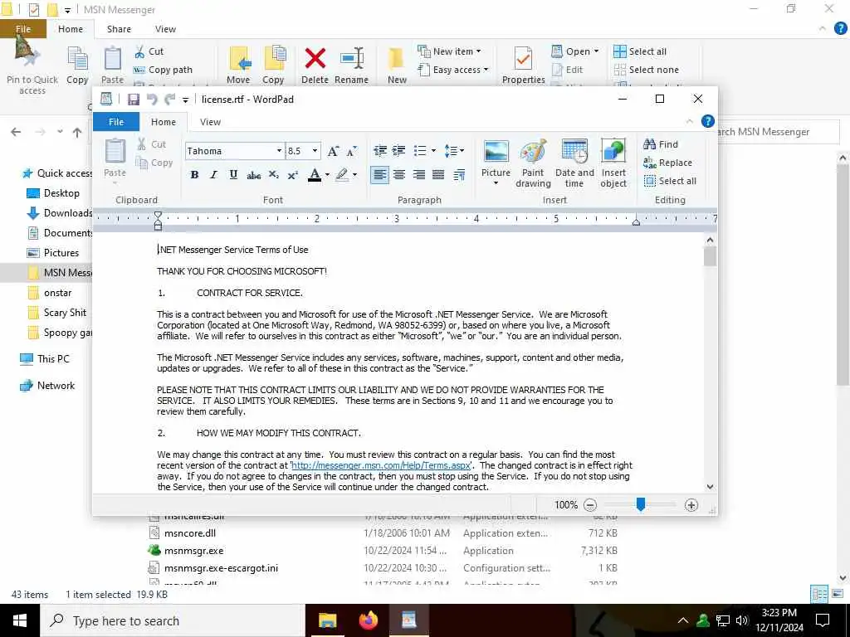Select Align text right

[418, 174]
